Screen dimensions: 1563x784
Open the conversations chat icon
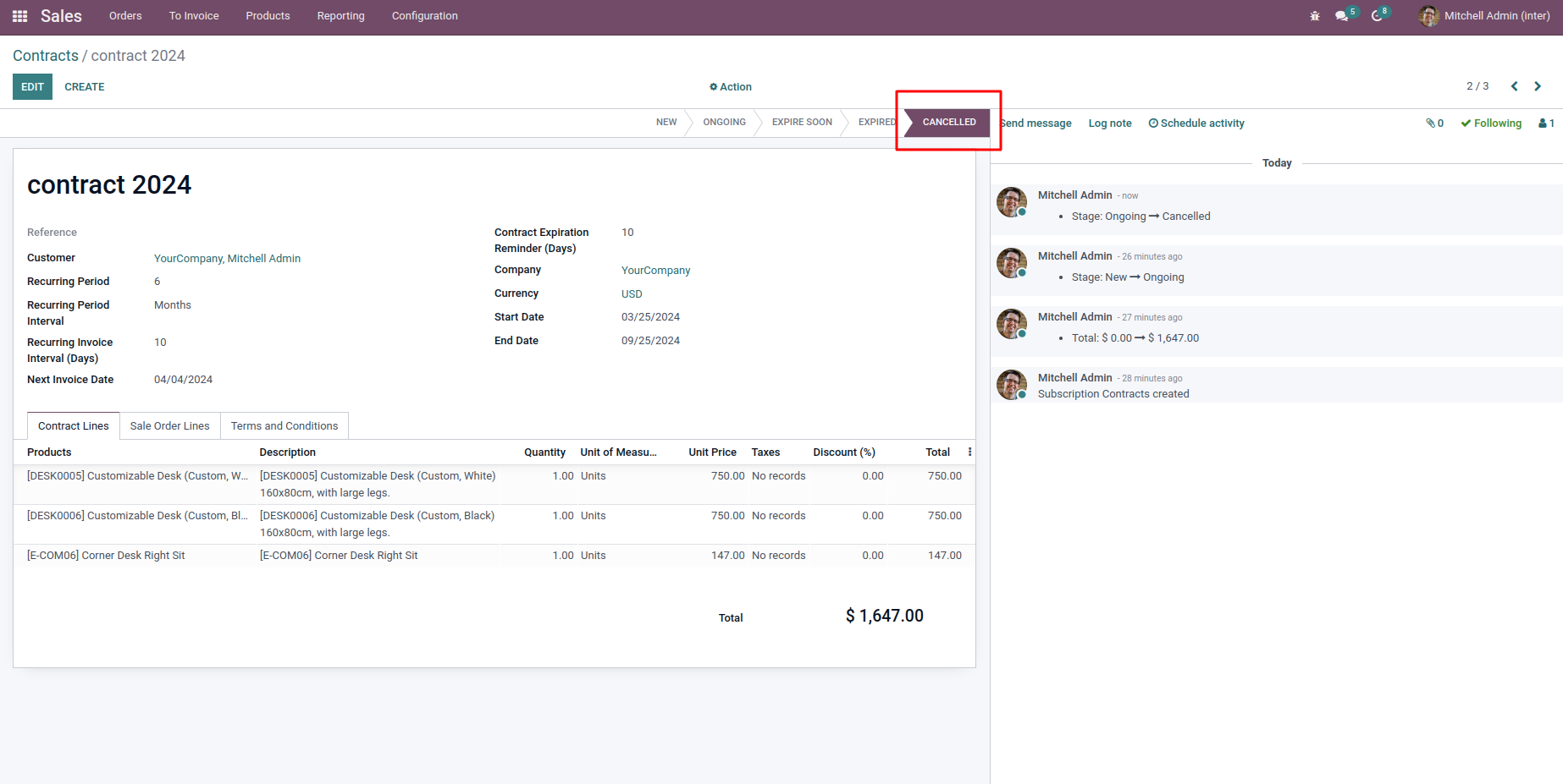pos(1342,16)
